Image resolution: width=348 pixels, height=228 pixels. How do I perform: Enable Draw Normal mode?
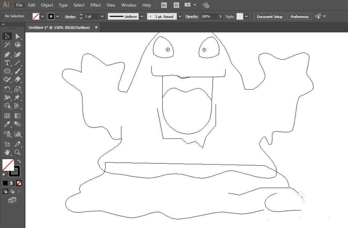pyautogui.click(x=6, y=191)
